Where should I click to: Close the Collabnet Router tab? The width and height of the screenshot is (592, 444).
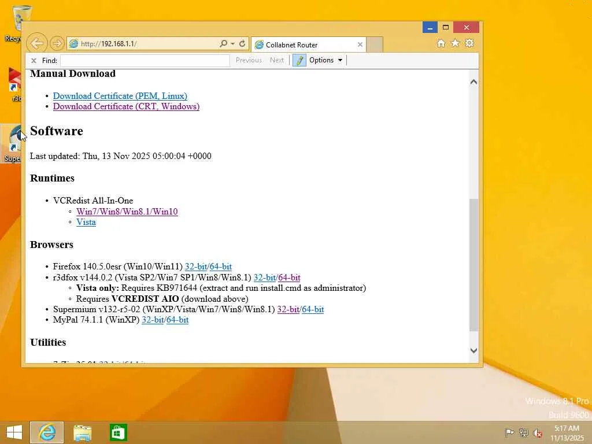(x=360, y=45)
